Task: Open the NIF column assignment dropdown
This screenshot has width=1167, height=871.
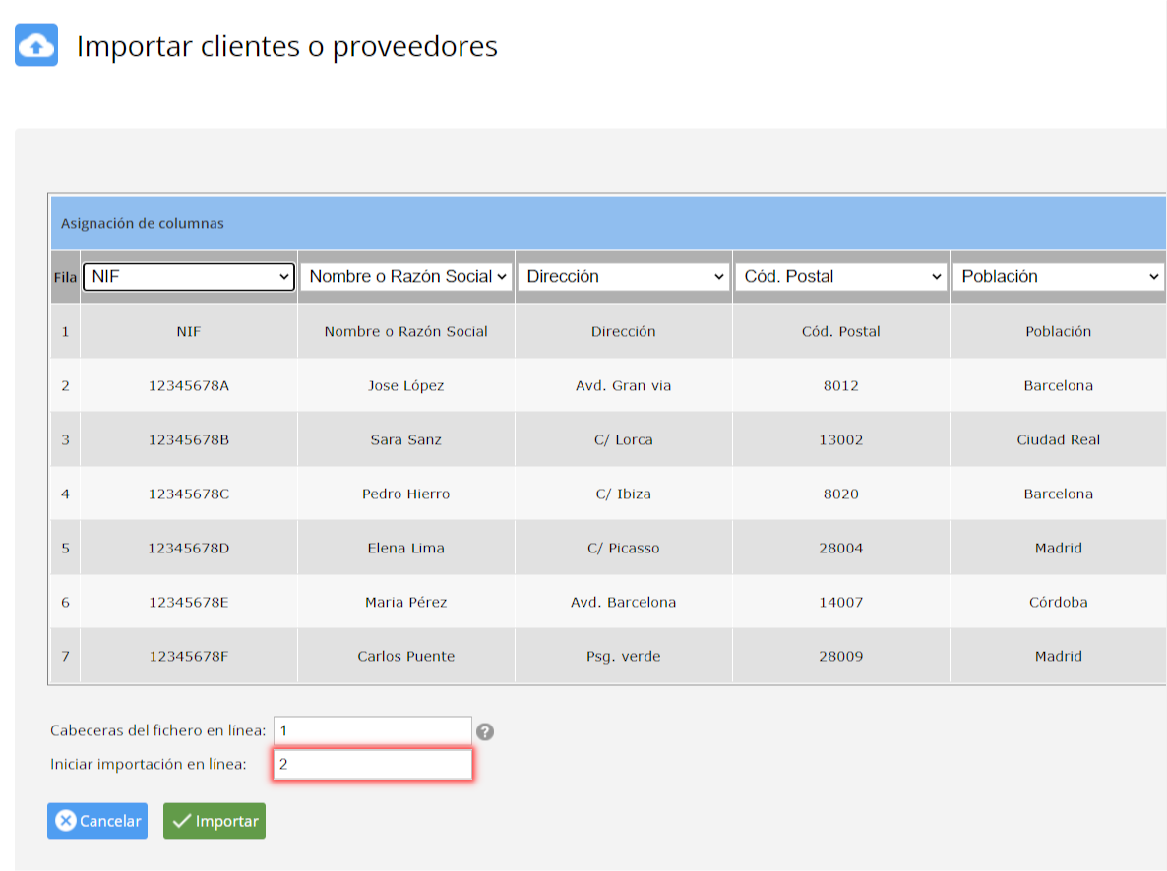Action: pyautogui.click(x=189, y=276)
